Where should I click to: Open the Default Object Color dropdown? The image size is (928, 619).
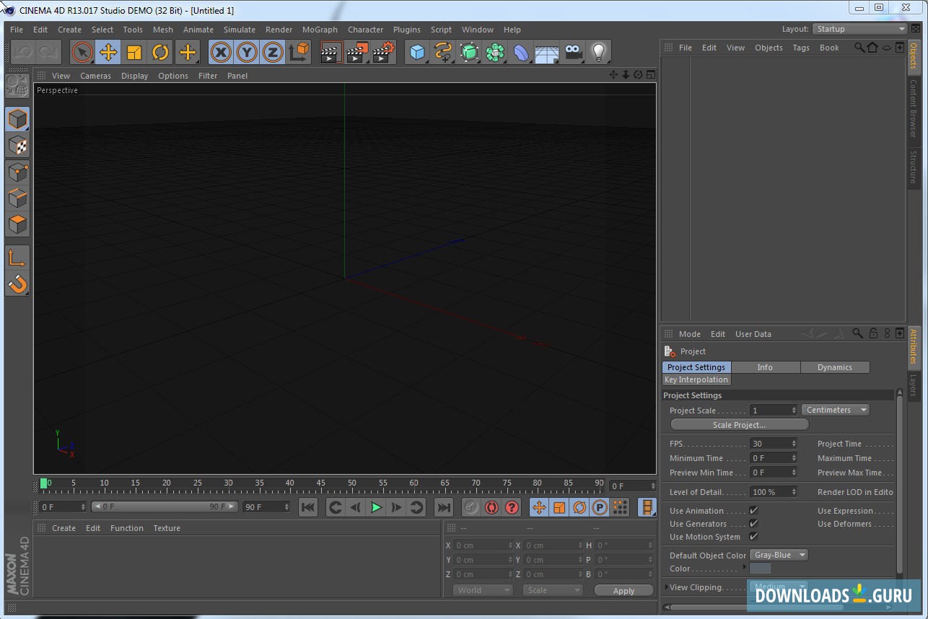(x=779, y=555)
